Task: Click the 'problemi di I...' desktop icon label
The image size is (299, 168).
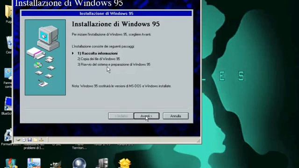Action: (34, 148)
